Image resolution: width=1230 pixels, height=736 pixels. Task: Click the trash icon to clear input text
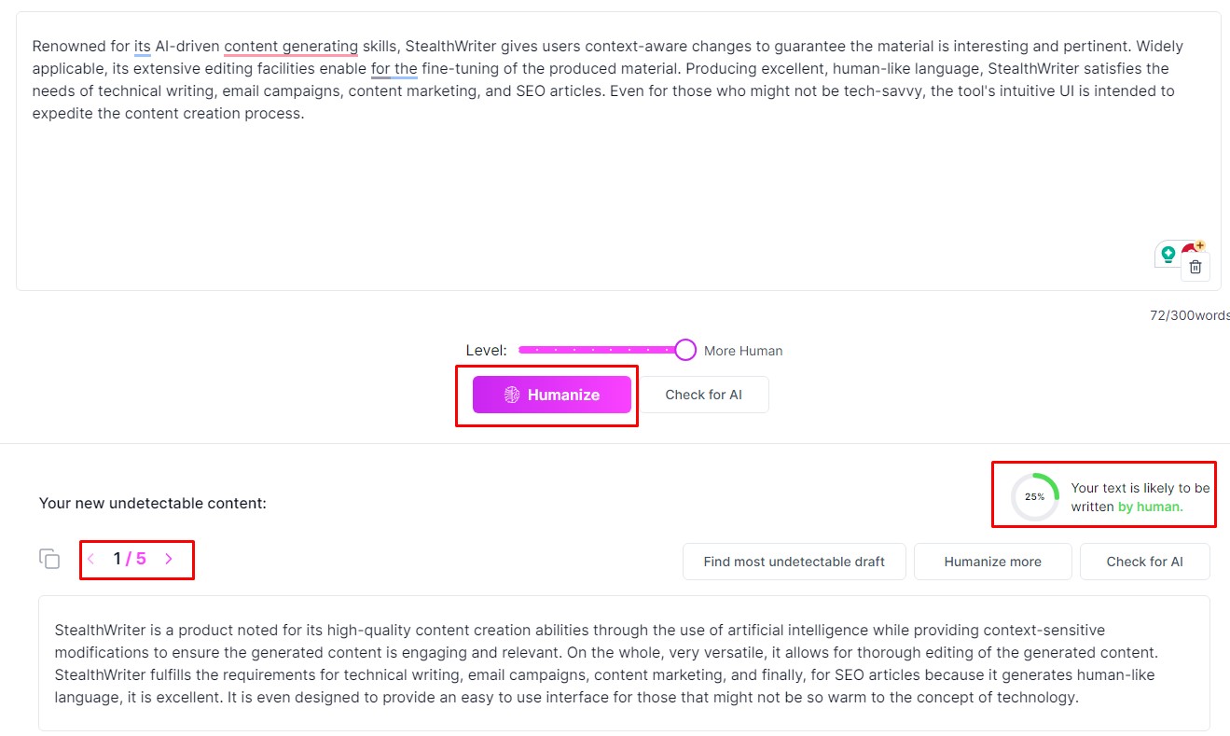1195,267
